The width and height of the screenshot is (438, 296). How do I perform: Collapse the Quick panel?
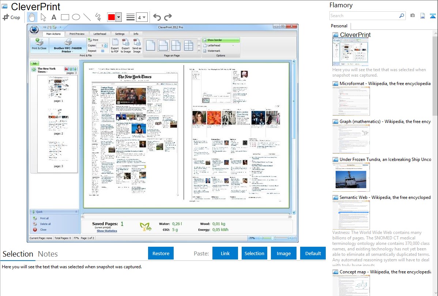pos(76,212)
